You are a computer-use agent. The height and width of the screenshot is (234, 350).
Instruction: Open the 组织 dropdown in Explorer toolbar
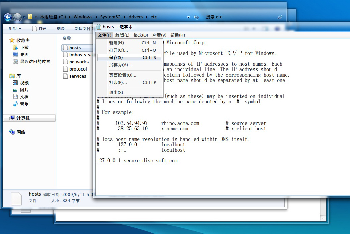point(15,29)
